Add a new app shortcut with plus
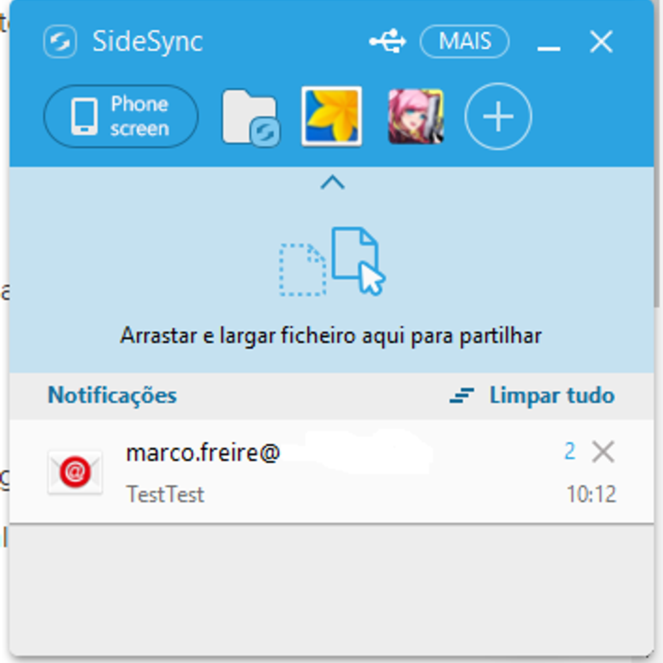 (x=498, y=116)
